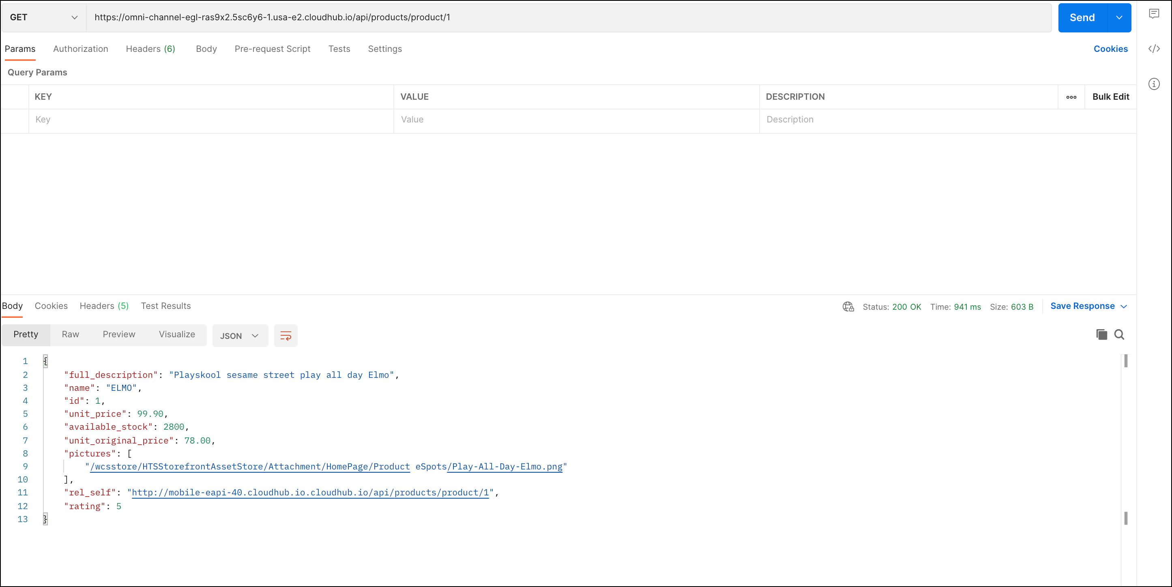Image resolution: width=1172 pixels, height=587 pixels.
Task: Click the Send button
Action: click(1082, 18)
